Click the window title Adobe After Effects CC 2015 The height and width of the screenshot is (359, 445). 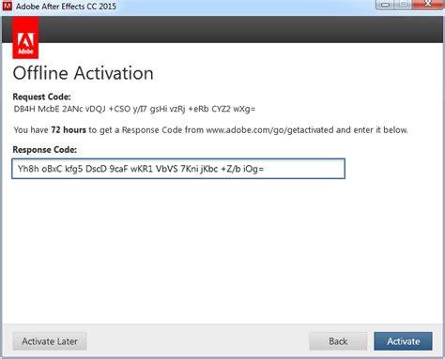[66, 7]
